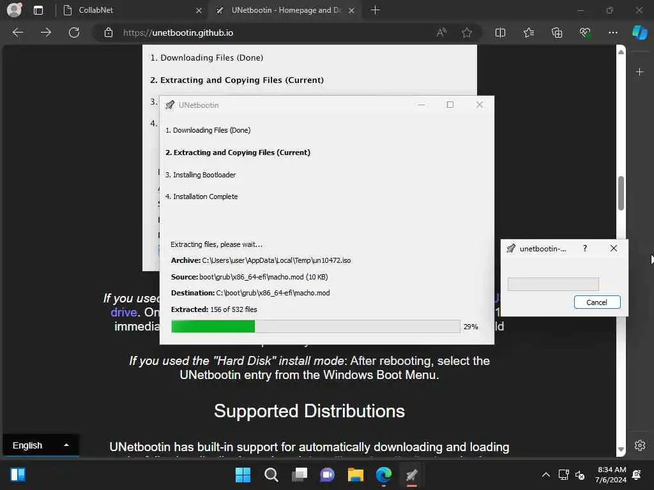
Task: Open the Windows Start menu
Action: click(x=243, y=475)
